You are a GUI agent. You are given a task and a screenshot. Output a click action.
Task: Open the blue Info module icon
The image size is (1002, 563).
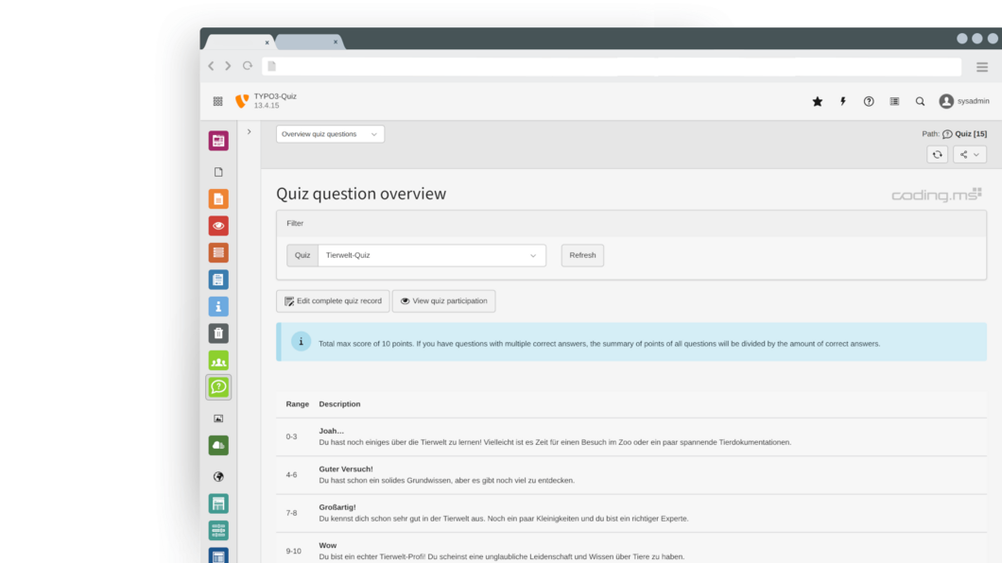pyautogui.click(x=218, y=306)
